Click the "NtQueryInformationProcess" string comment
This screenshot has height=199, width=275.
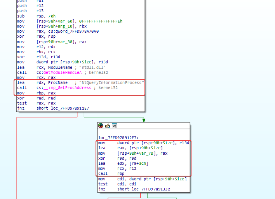tap(111, 82)
